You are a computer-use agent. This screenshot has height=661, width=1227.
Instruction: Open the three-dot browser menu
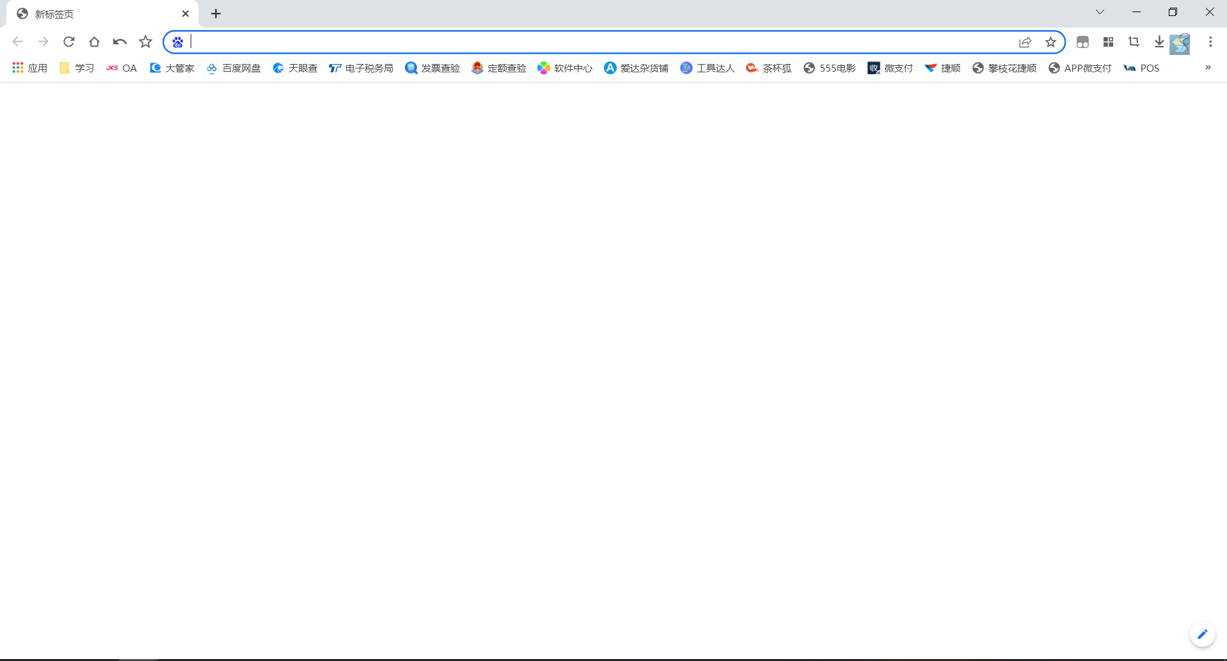coord(1210,42)
